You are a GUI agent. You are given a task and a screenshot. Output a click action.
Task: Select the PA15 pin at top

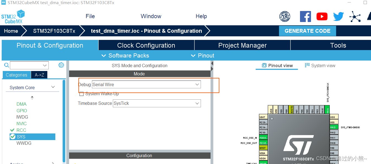pyautogui.click(x=322, y=109)
